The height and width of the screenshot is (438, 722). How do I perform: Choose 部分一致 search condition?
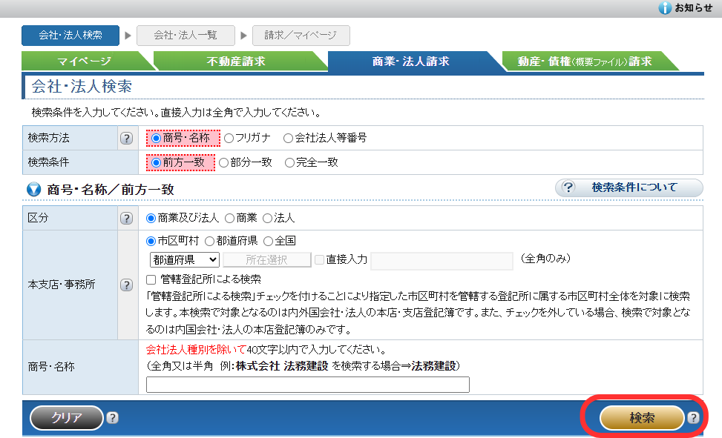(224, 162)
